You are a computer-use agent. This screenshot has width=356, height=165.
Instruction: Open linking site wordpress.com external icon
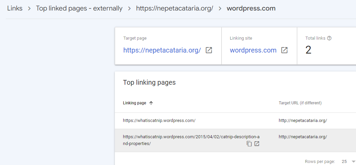pos(285,50)
